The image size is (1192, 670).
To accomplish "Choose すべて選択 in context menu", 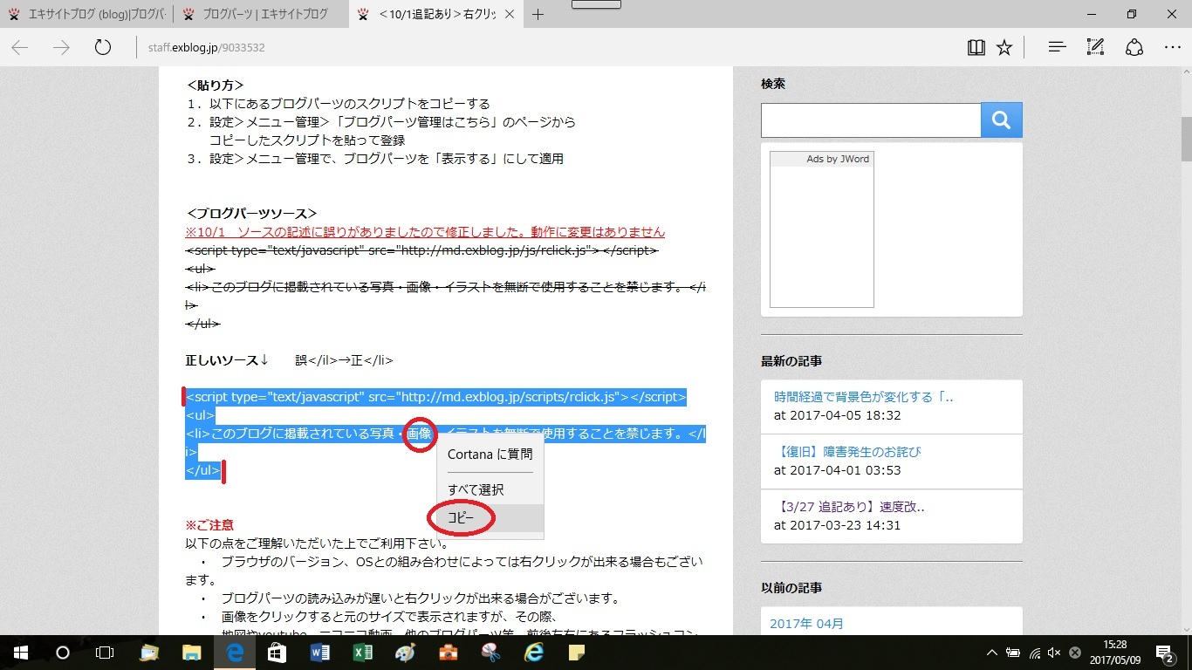I will click(490, 489).
